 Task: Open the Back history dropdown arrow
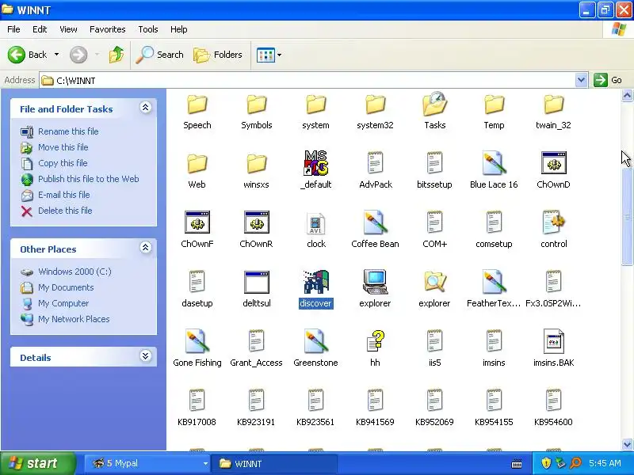56,55
